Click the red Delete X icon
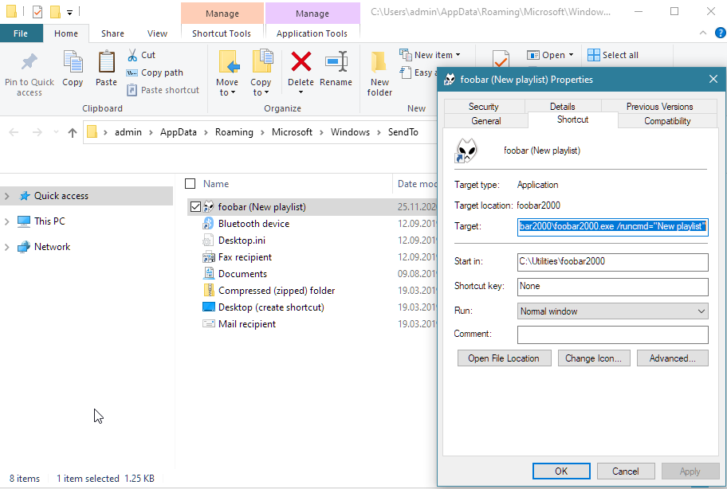The image size is (727, 489). pos(301,62)
